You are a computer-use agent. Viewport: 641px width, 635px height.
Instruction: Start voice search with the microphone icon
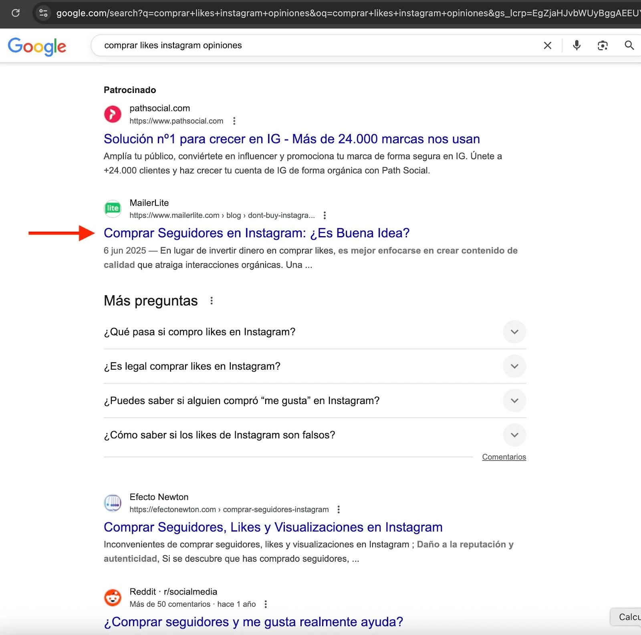576,45
